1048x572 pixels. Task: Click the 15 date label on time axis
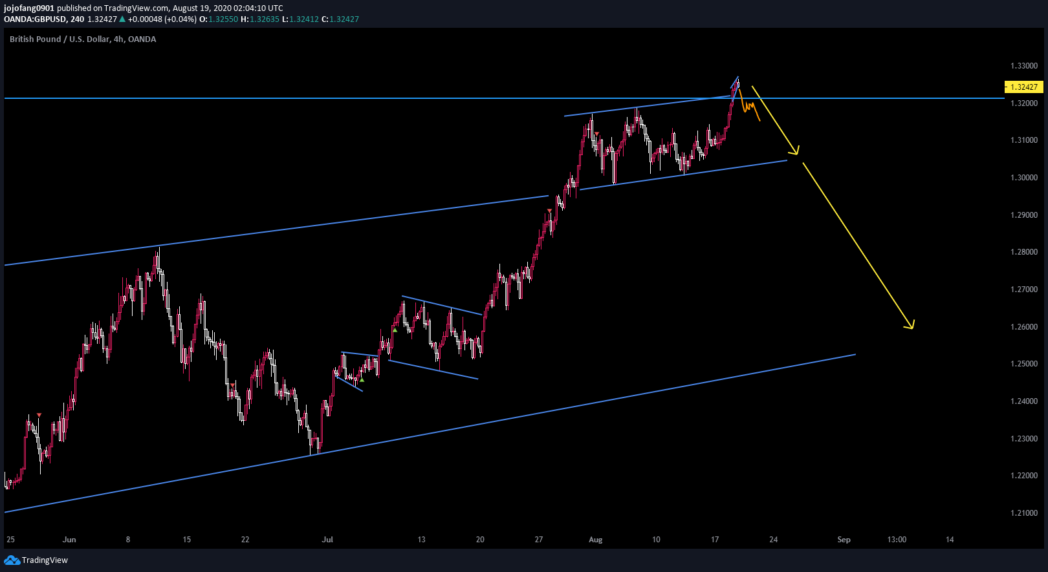(x=187, y=540)
